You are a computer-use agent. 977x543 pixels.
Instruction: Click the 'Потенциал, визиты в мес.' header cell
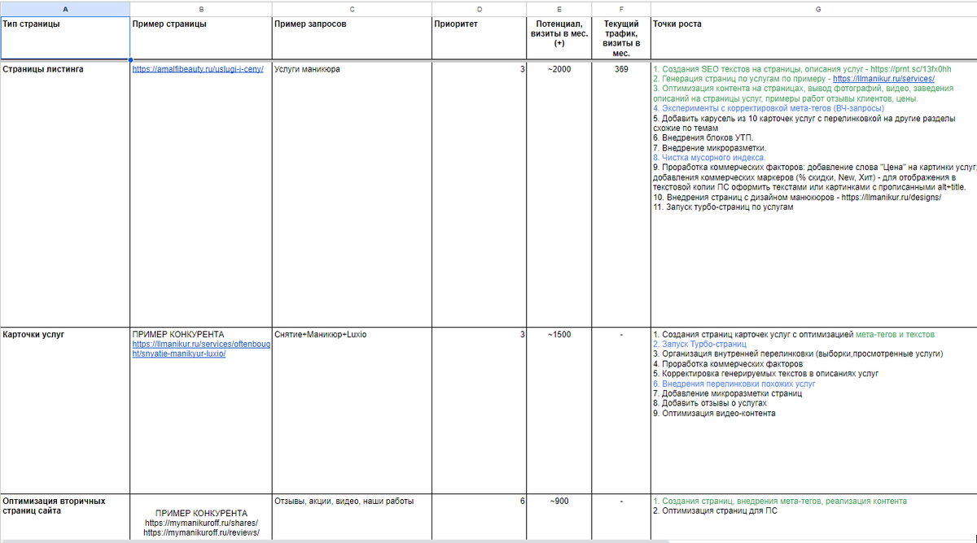click(559, 38)
